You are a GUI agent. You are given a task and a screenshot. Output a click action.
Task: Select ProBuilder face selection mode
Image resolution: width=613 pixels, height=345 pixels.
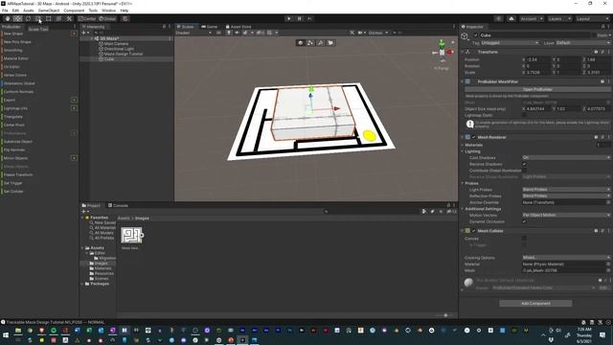tap(330, 43)
